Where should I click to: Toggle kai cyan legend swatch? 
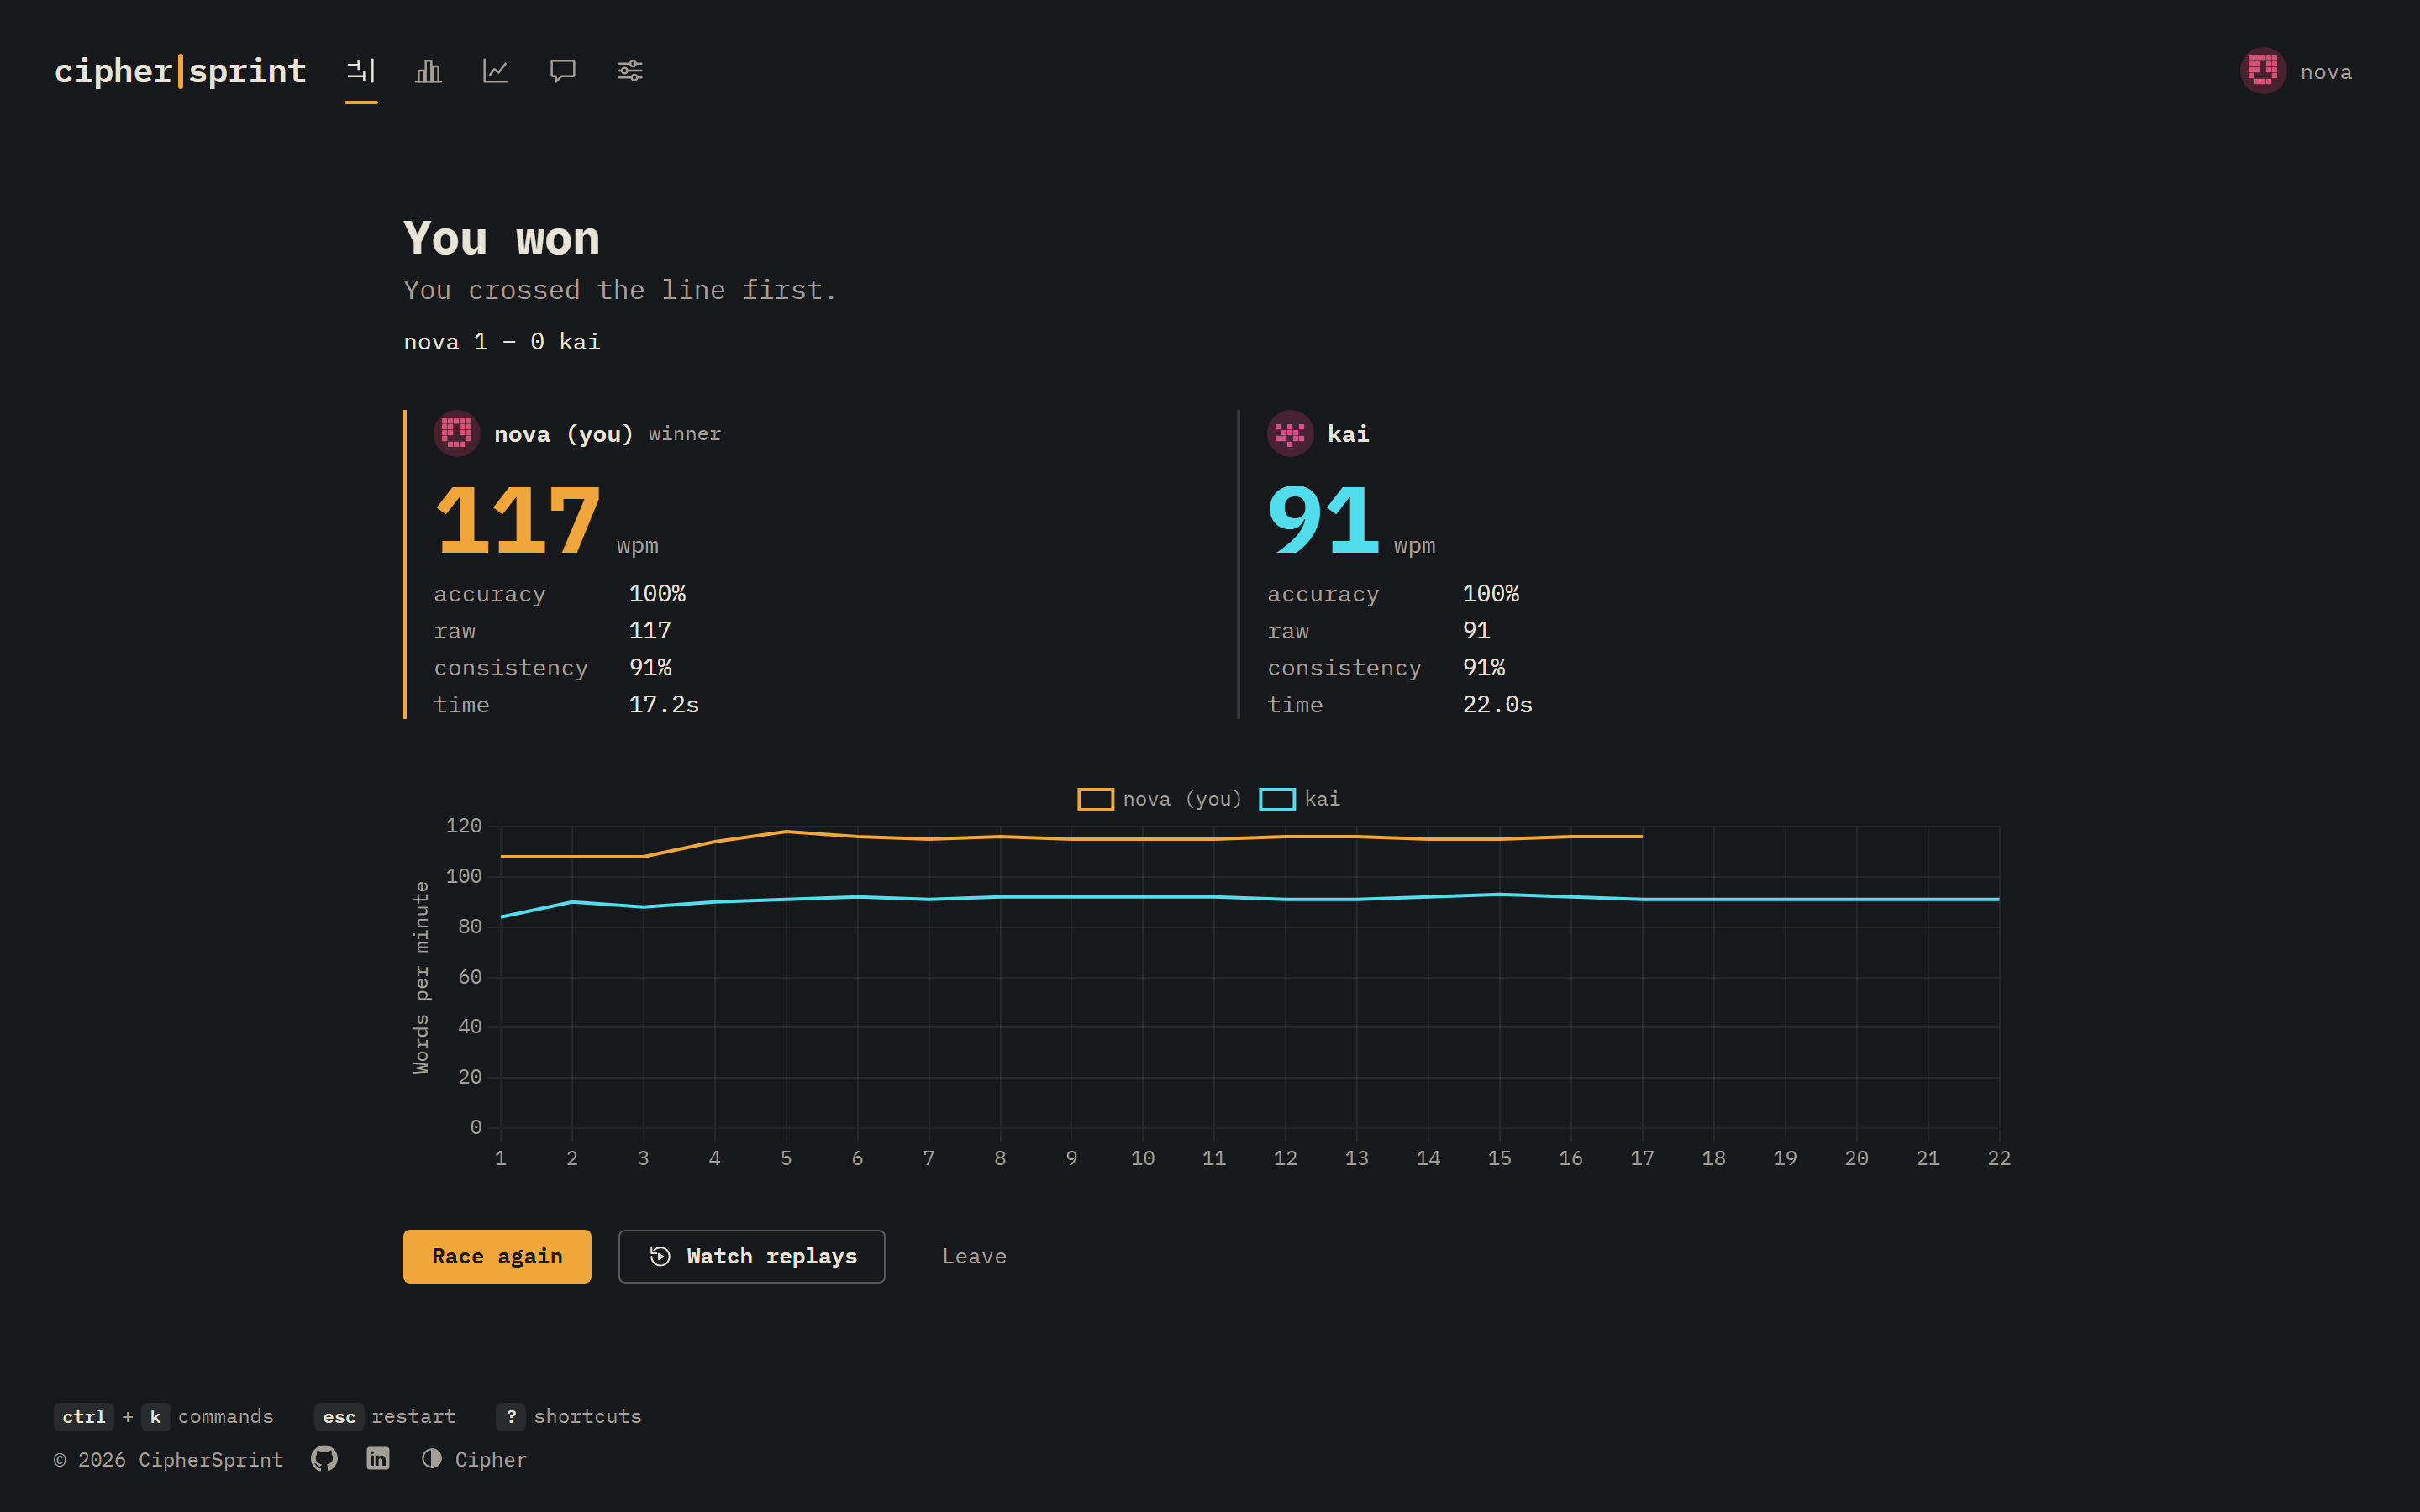click(x=1277, y=799)
